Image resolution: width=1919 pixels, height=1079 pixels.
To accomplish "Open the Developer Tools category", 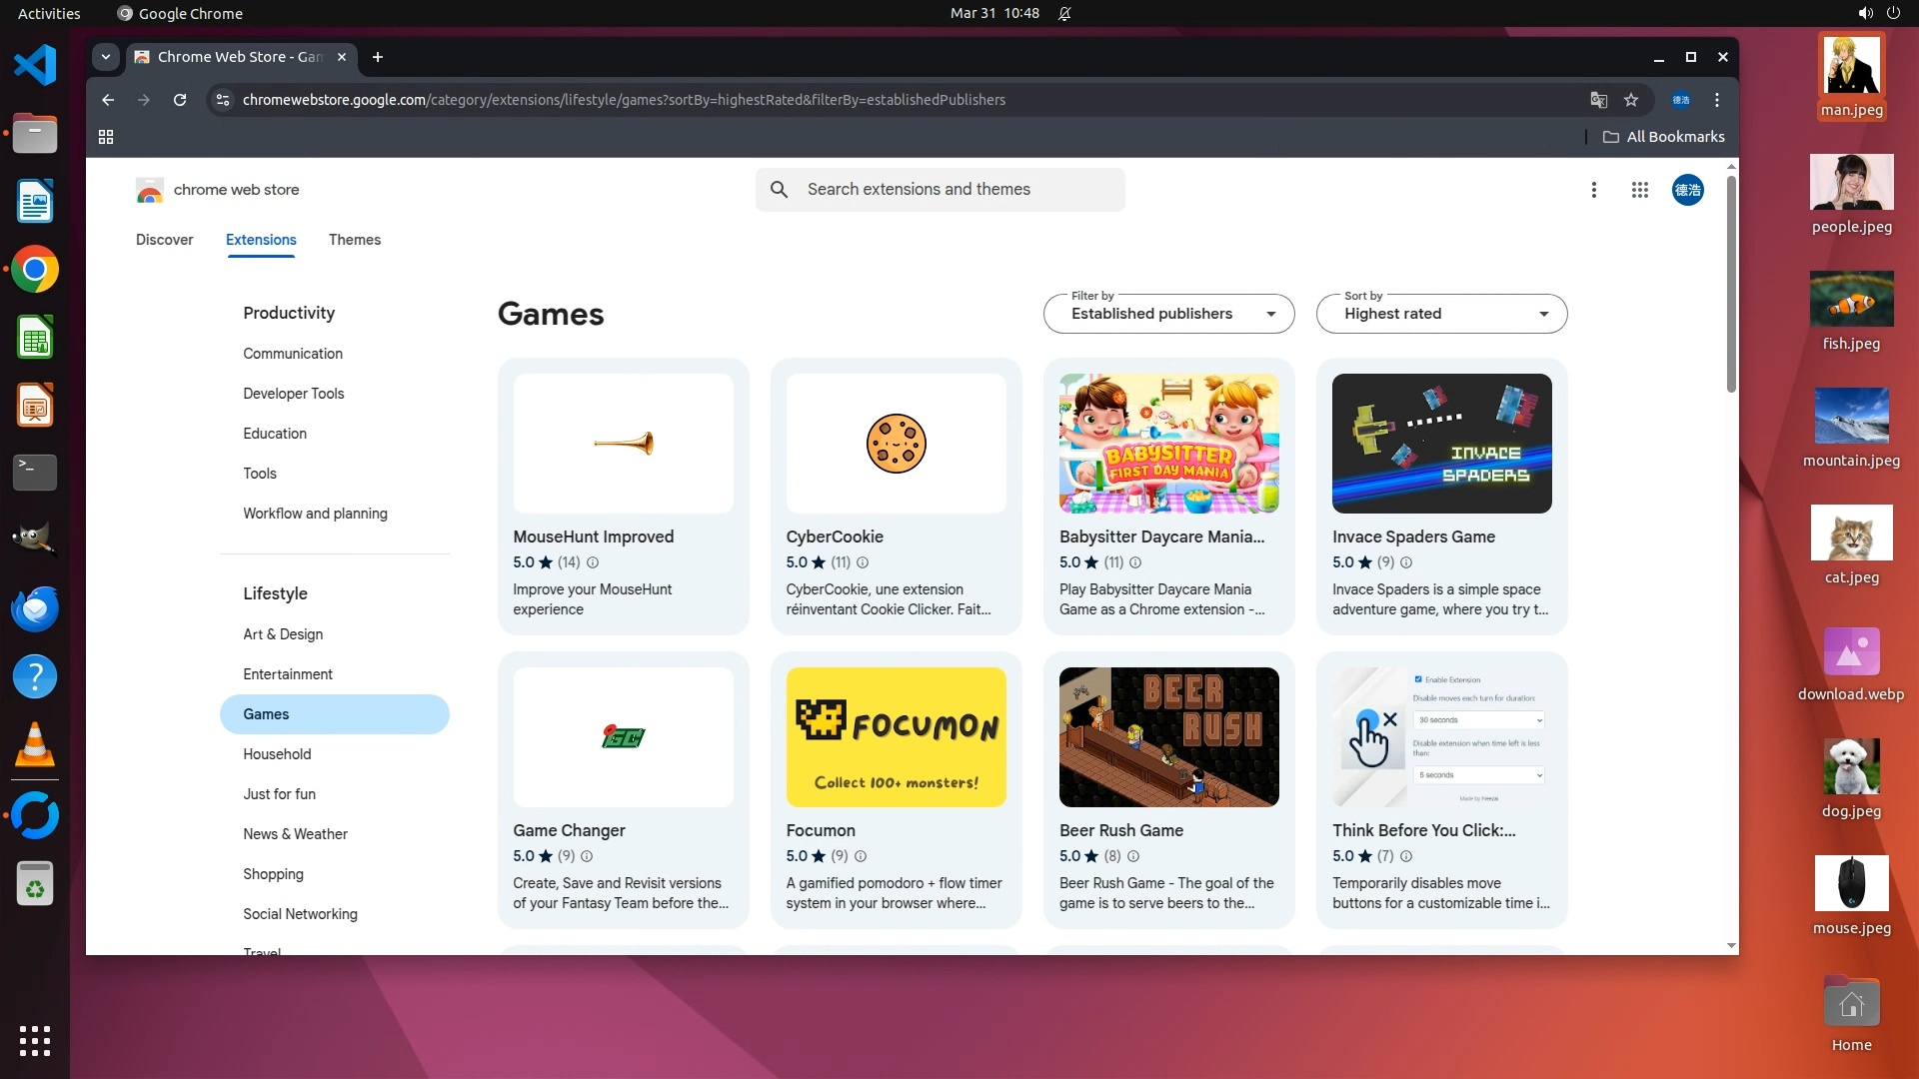I will [x=293, y=394].
